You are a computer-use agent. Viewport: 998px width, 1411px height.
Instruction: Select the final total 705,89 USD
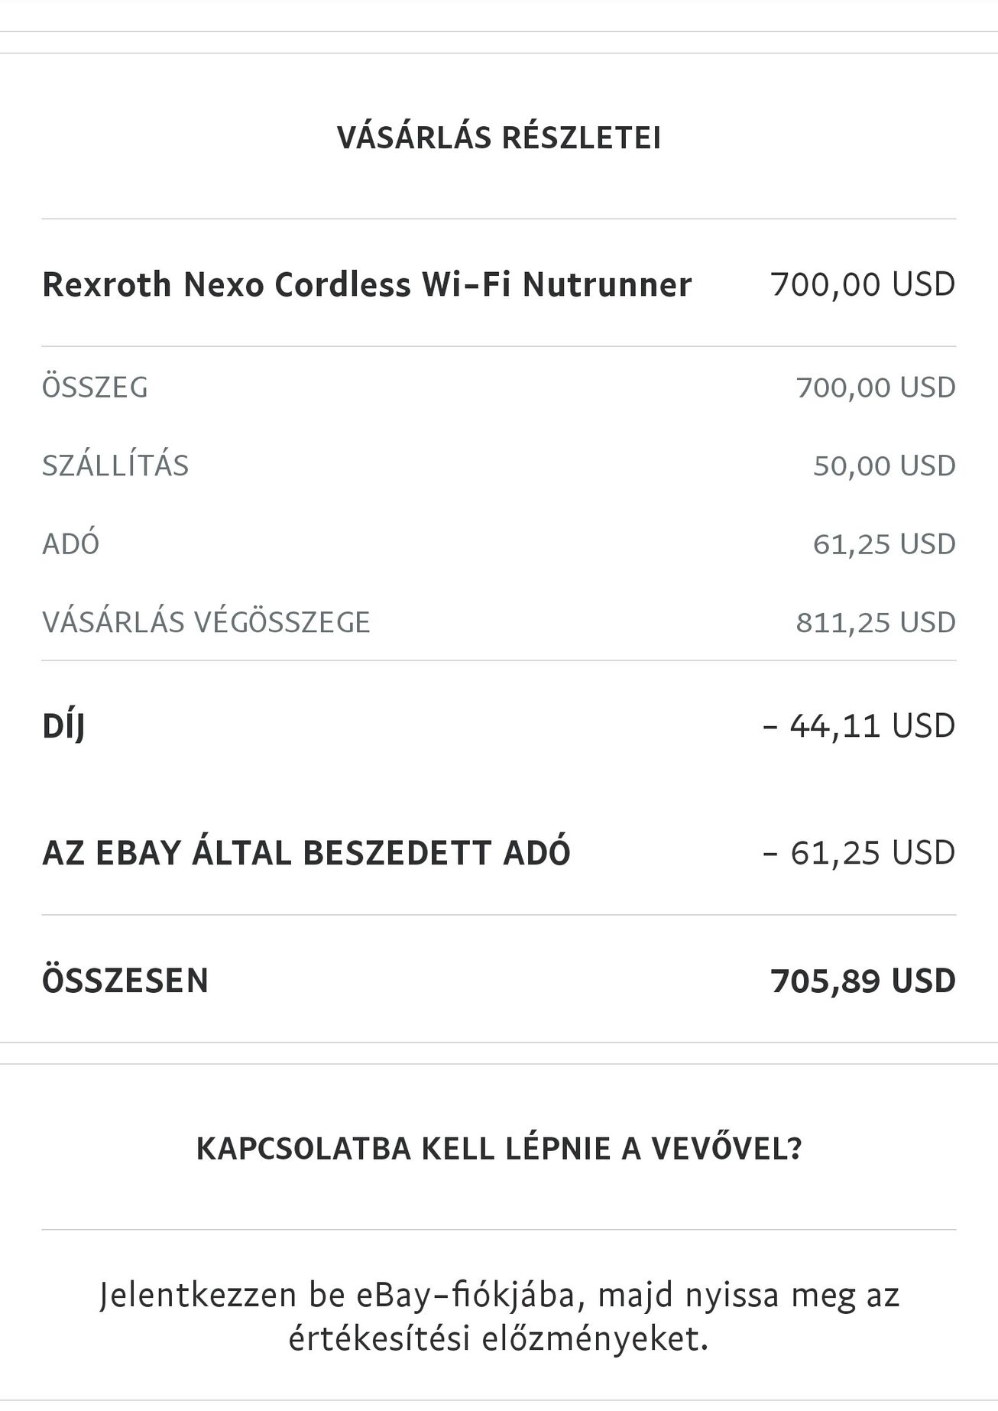click(864, 981)
